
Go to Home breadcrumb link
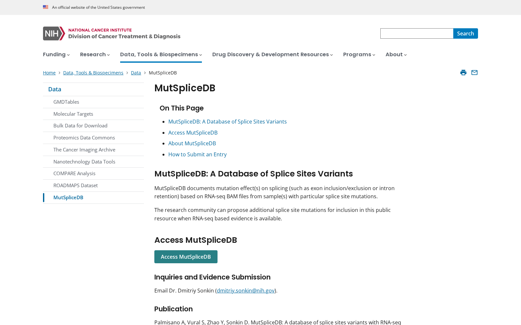(x=49, y=73)
